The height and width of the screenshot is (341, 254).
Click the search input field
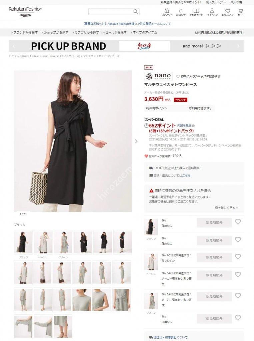pyautogui.click(x=111, y=12)
